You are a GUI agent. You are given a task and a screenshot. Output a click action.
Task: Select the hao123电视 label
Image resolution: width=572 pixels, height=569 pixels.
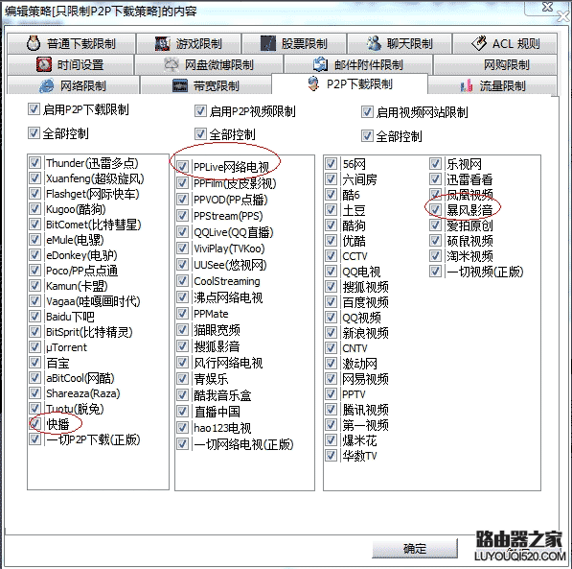click(x=222, y=428)
